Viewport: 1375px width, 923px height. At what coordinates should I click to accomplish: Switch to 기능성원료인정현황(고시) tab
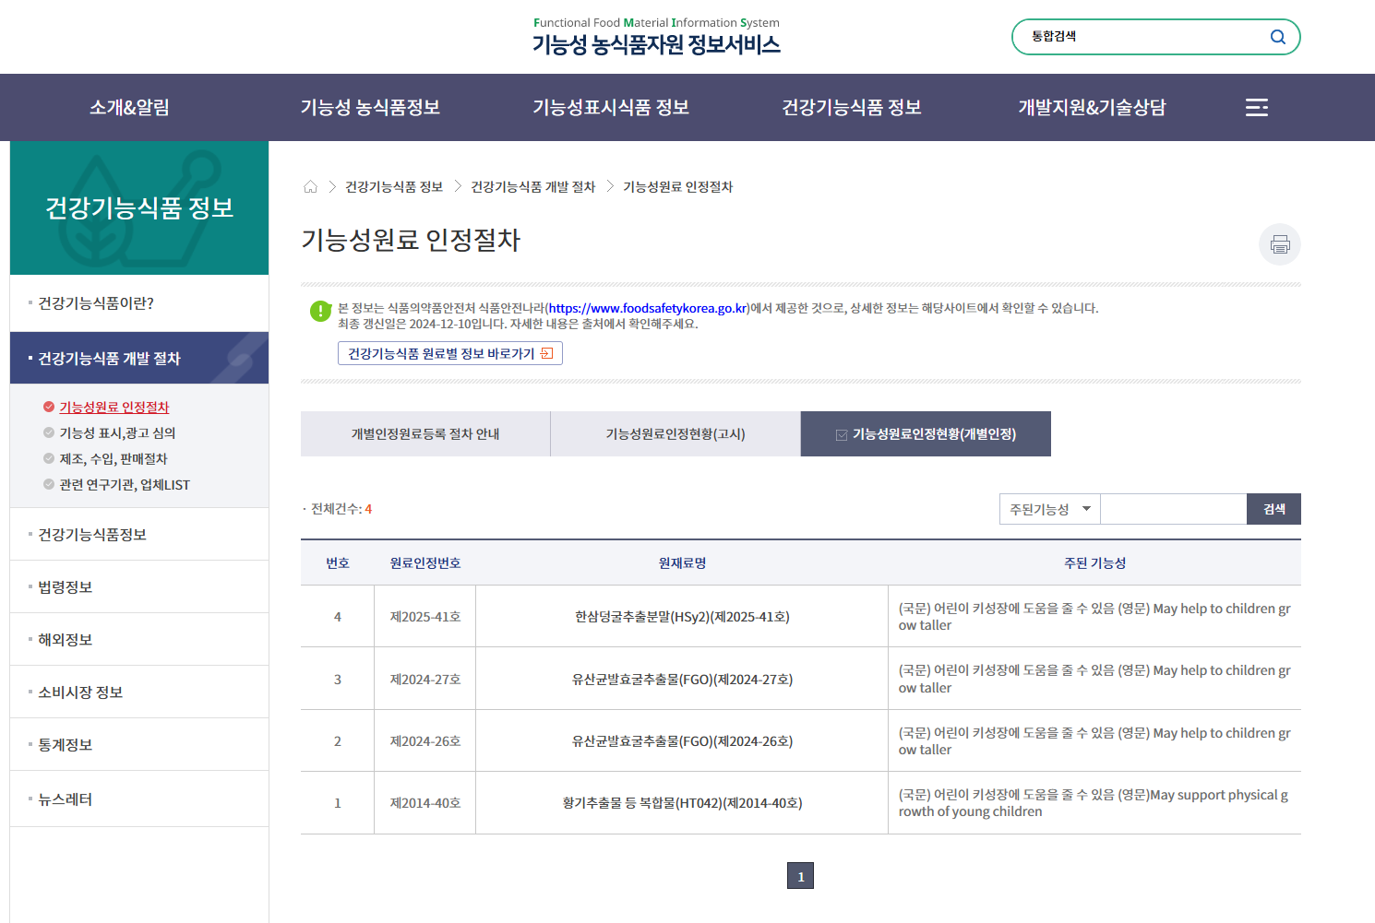(x=676, y=434)
